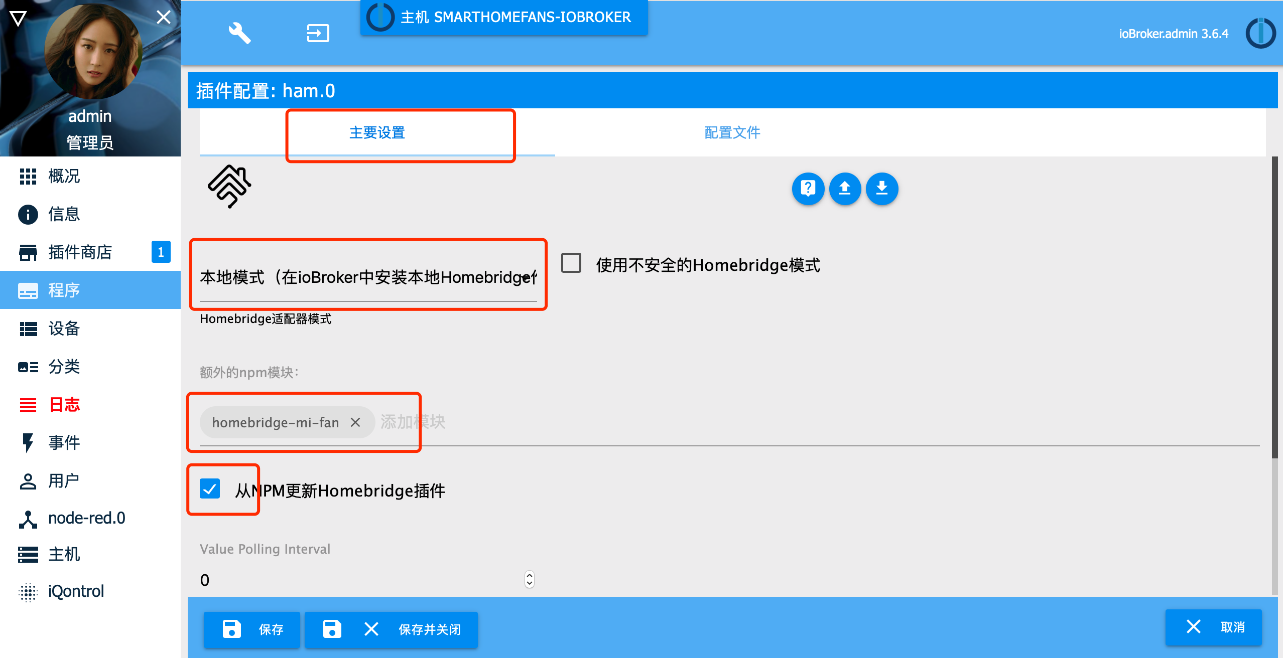Click the 保存 save button

251,629
